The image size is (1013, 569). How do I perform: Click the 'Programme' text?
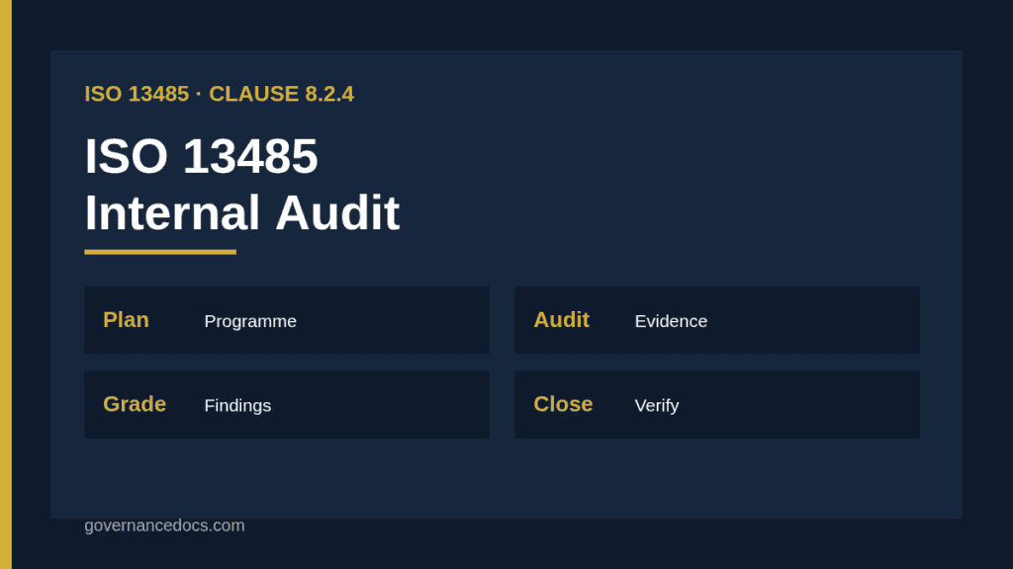tap(250, 321)
